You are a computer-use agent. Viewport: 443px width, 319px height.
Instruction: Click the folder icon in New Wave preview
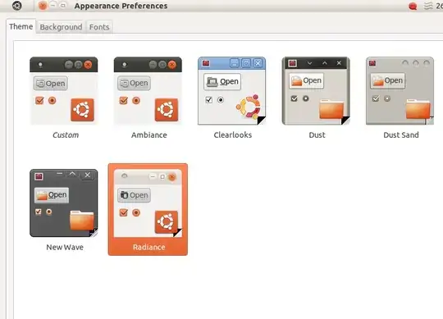[82, 220]
